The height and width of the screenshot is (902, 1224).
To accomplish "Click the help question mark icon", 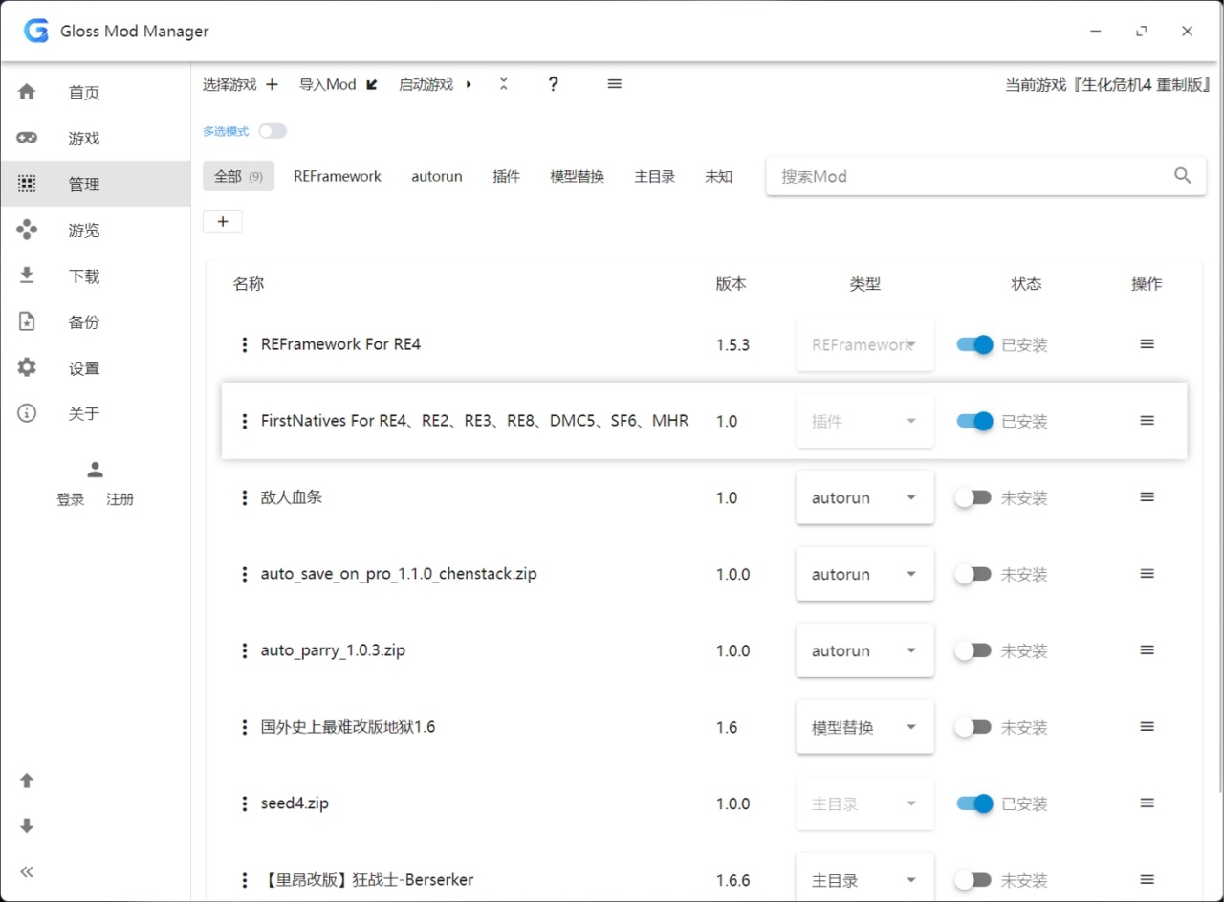I will click(x=553, y=84).
